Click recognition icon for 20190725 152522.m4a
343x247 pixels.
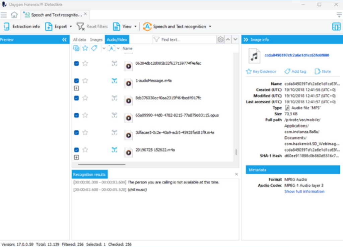[x=115, y=150]
